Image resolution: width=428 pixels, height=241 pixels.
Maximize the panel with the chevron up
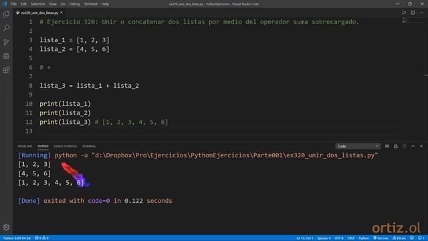[413, 146]
